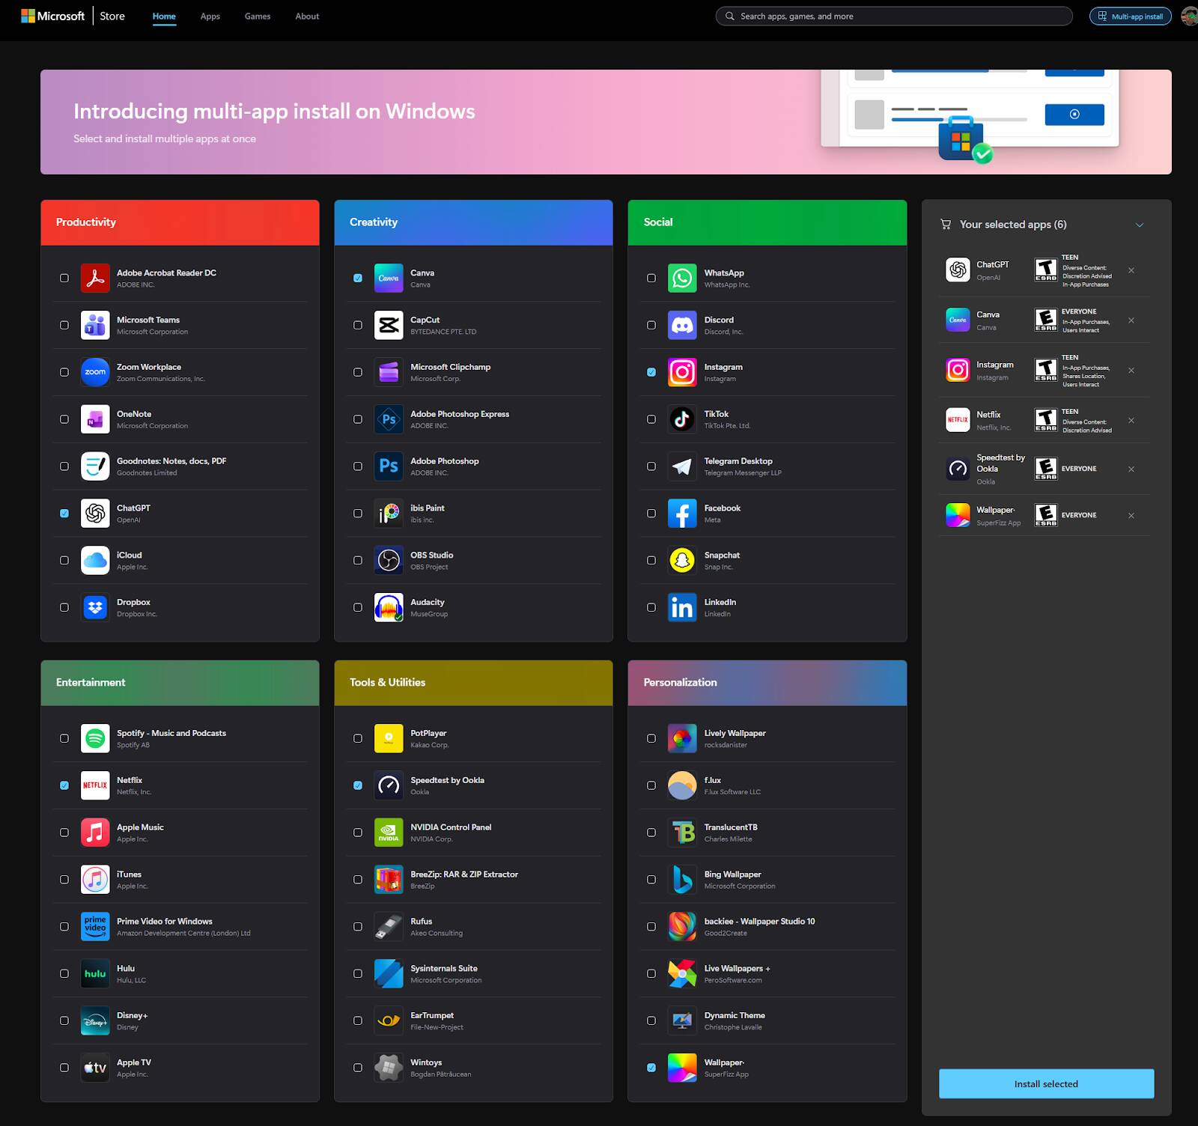Click the Discord app icon
Viewport: 1198px width, 1126px height.
(681, 325)
